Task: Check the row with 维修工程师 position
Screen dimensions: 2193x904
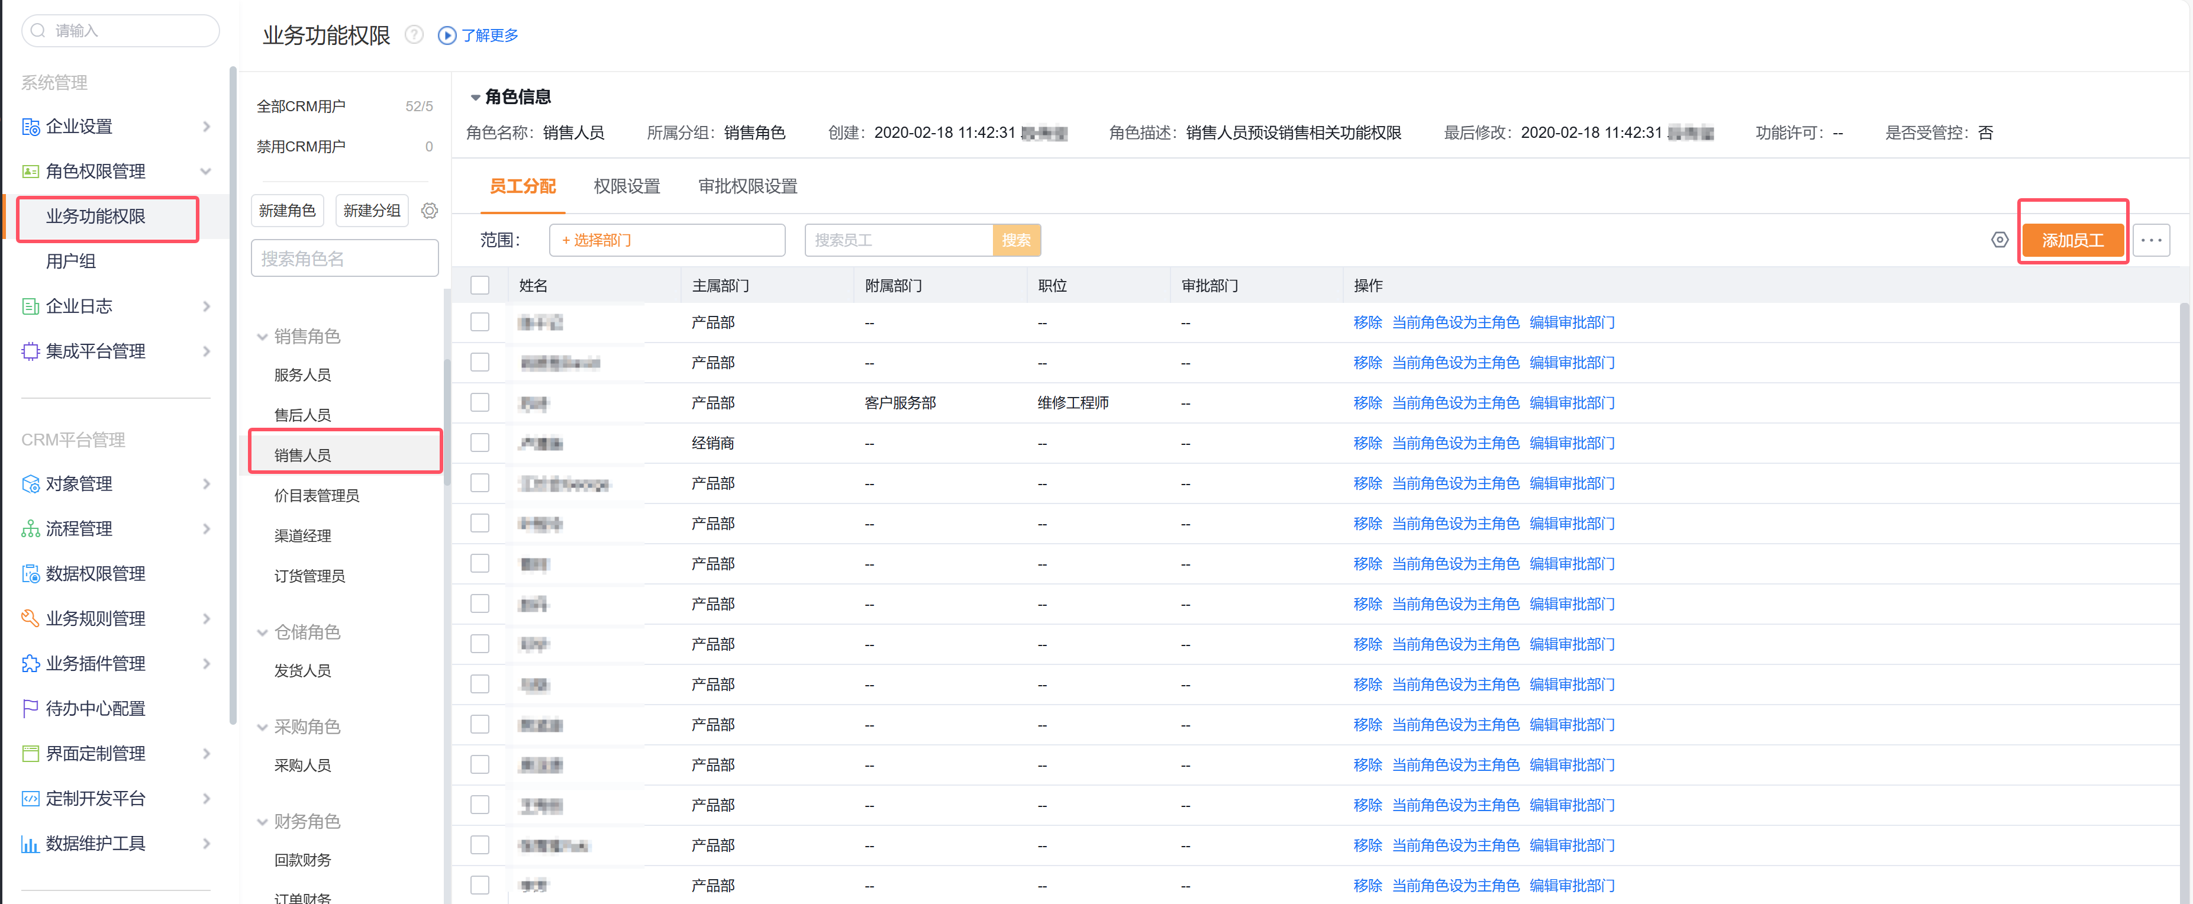Action: click(x=480, y=403)
